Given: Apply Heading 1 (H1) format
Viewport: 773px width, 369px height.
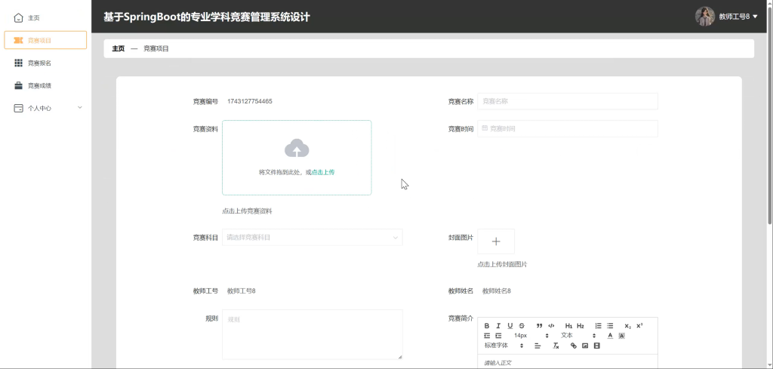Looking at the screenshot, I should tap(569, 326).
